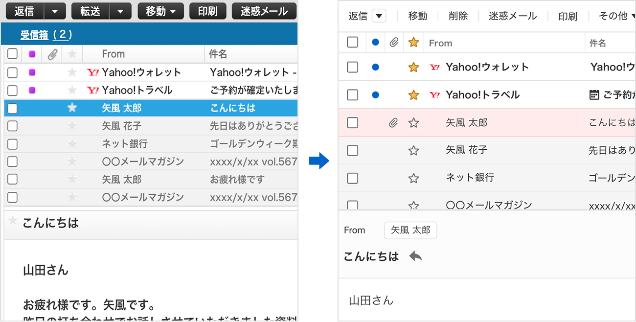Viewport: 636px width, 322px height.
Task: Open the その他 menu
Action: [614, 16]
